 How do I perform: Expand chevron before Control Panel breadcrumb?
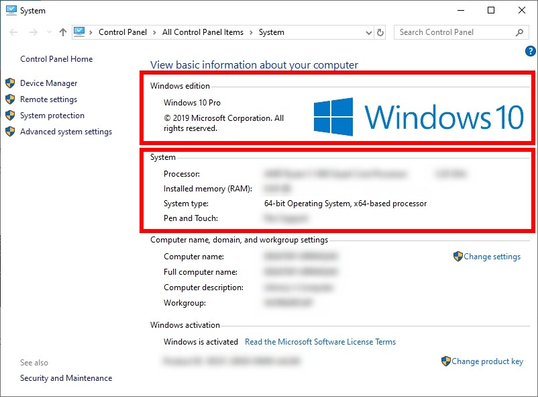(x=91, y=32)
